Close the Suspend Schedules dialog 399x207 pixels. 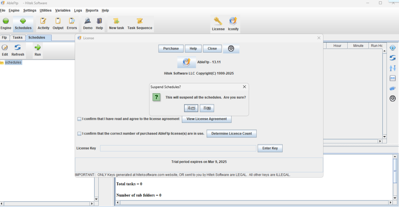point(244,87)
